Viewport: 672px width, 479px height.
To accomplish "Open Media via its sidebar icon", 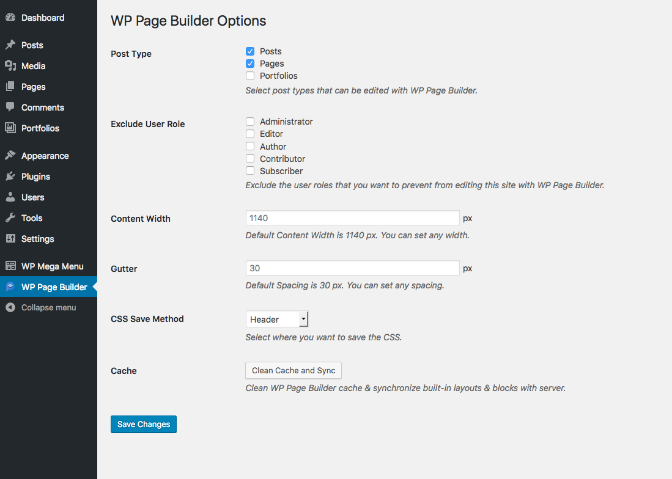I will [x=10, y=66].
